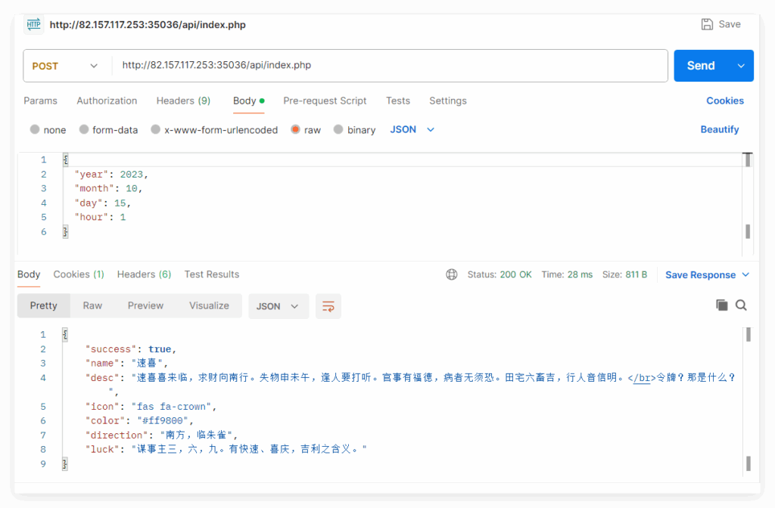
Task: Select the none body type radio button
Action: [35, 129]
